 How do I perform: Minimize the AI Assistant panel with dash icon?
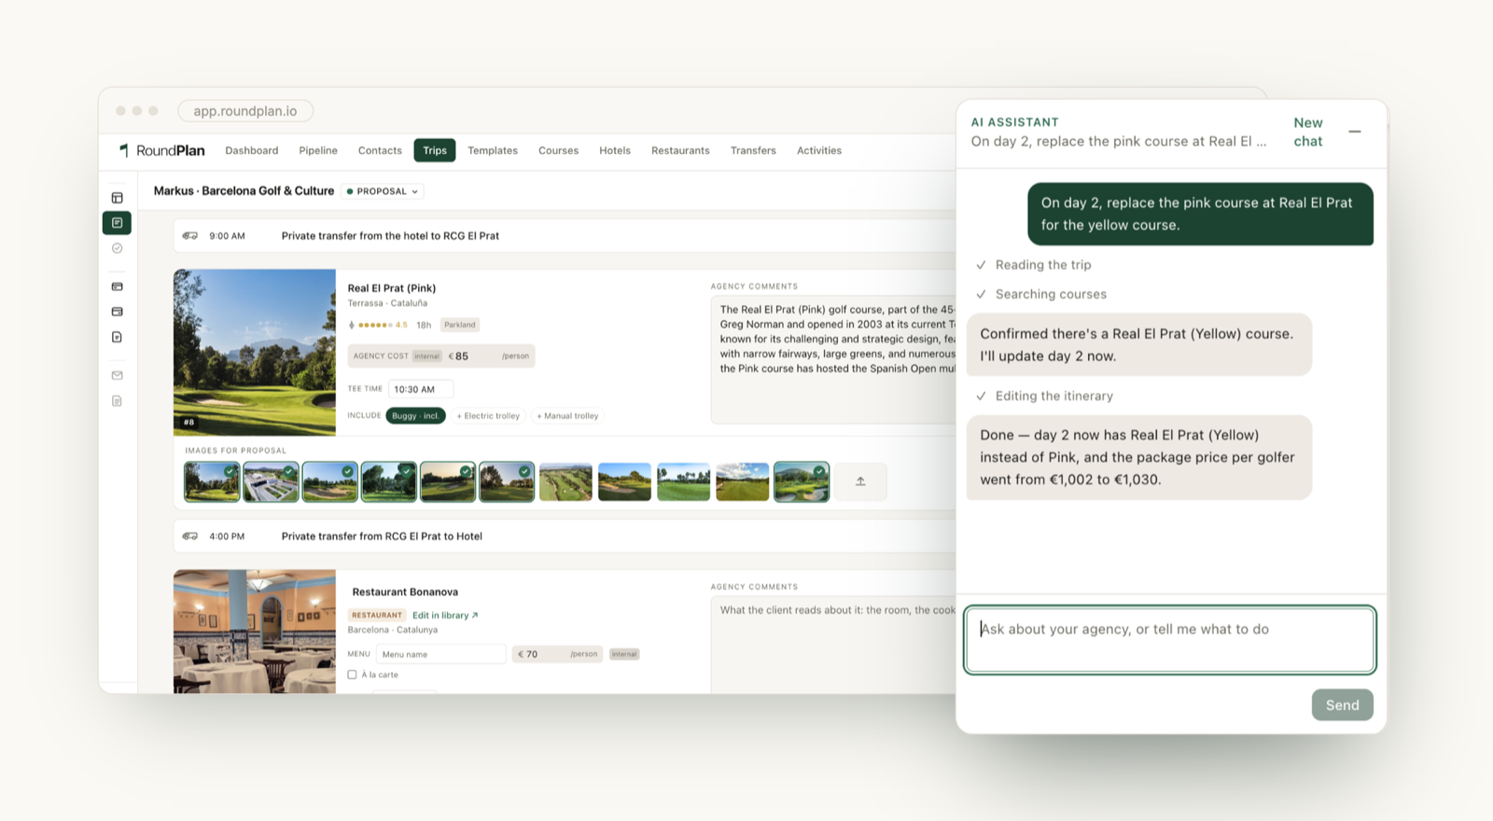coord(1355,132)
